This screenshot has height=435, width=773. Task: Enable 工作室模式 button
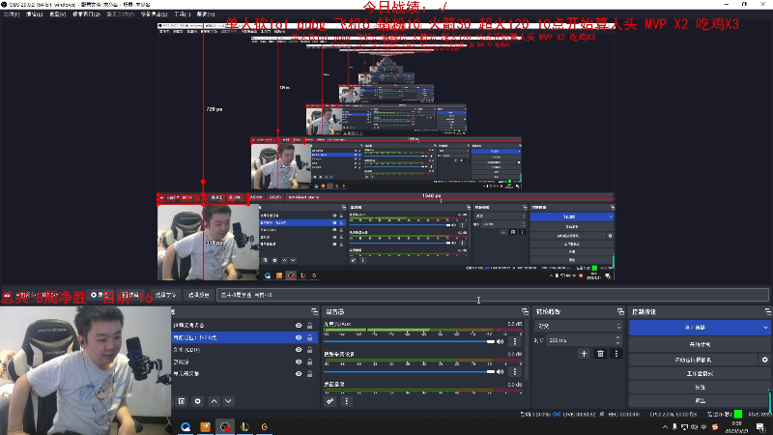click(x=700, y=374)
